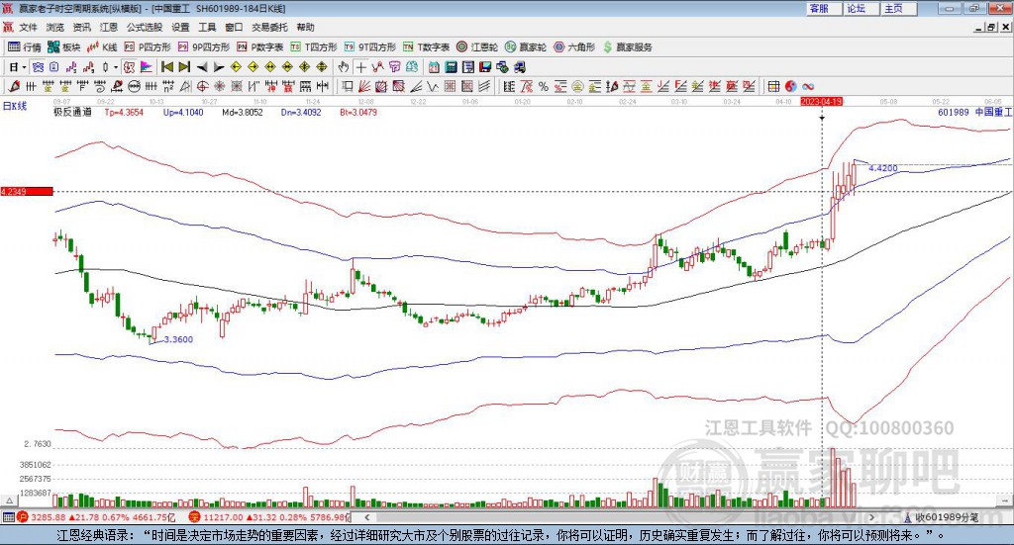Click the 论坛 forum button
The height and width of the screenshot is (545, 1014).
(x=856, y=8)
